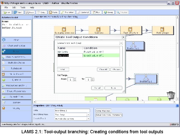Click the Remove condition button
This screenshot has width=180, height=135.
tap(116, 69)
